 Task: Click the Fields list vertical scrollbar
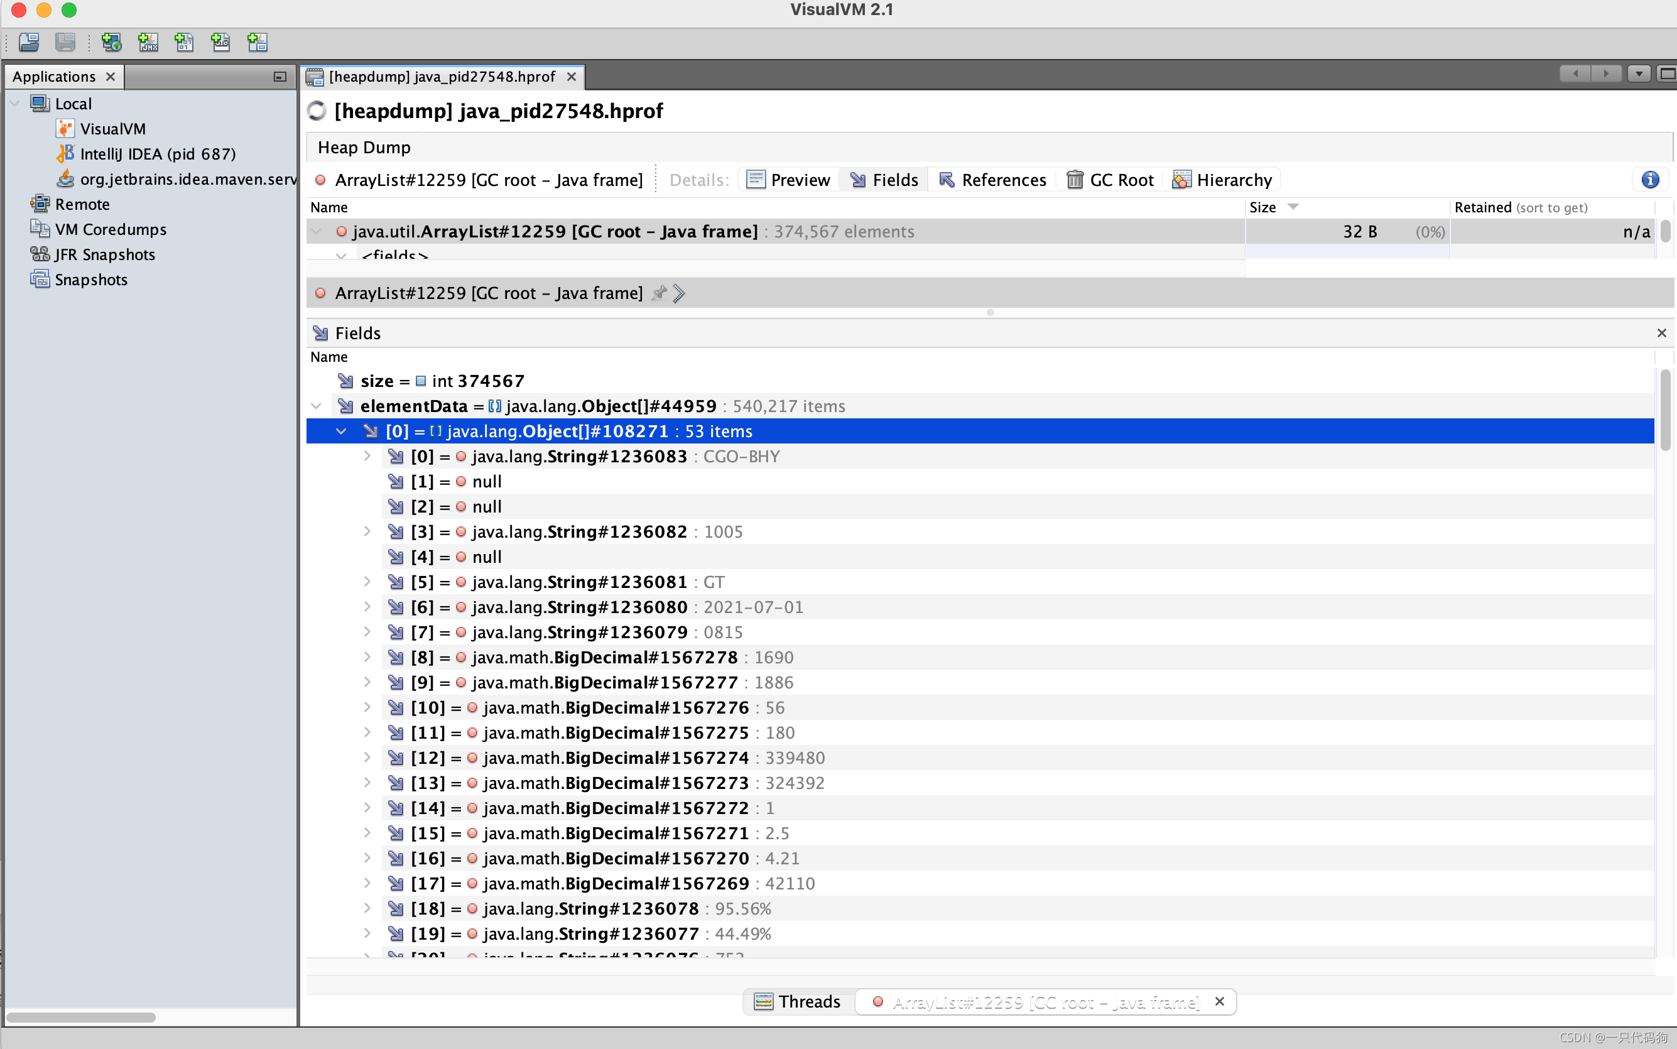pyautogui.click(x=1665, y=410)
